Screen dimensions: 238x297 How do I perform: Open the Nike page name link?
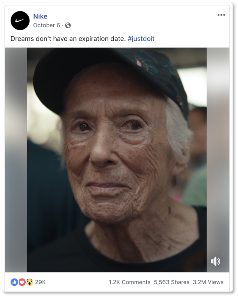tap(40, 16)
